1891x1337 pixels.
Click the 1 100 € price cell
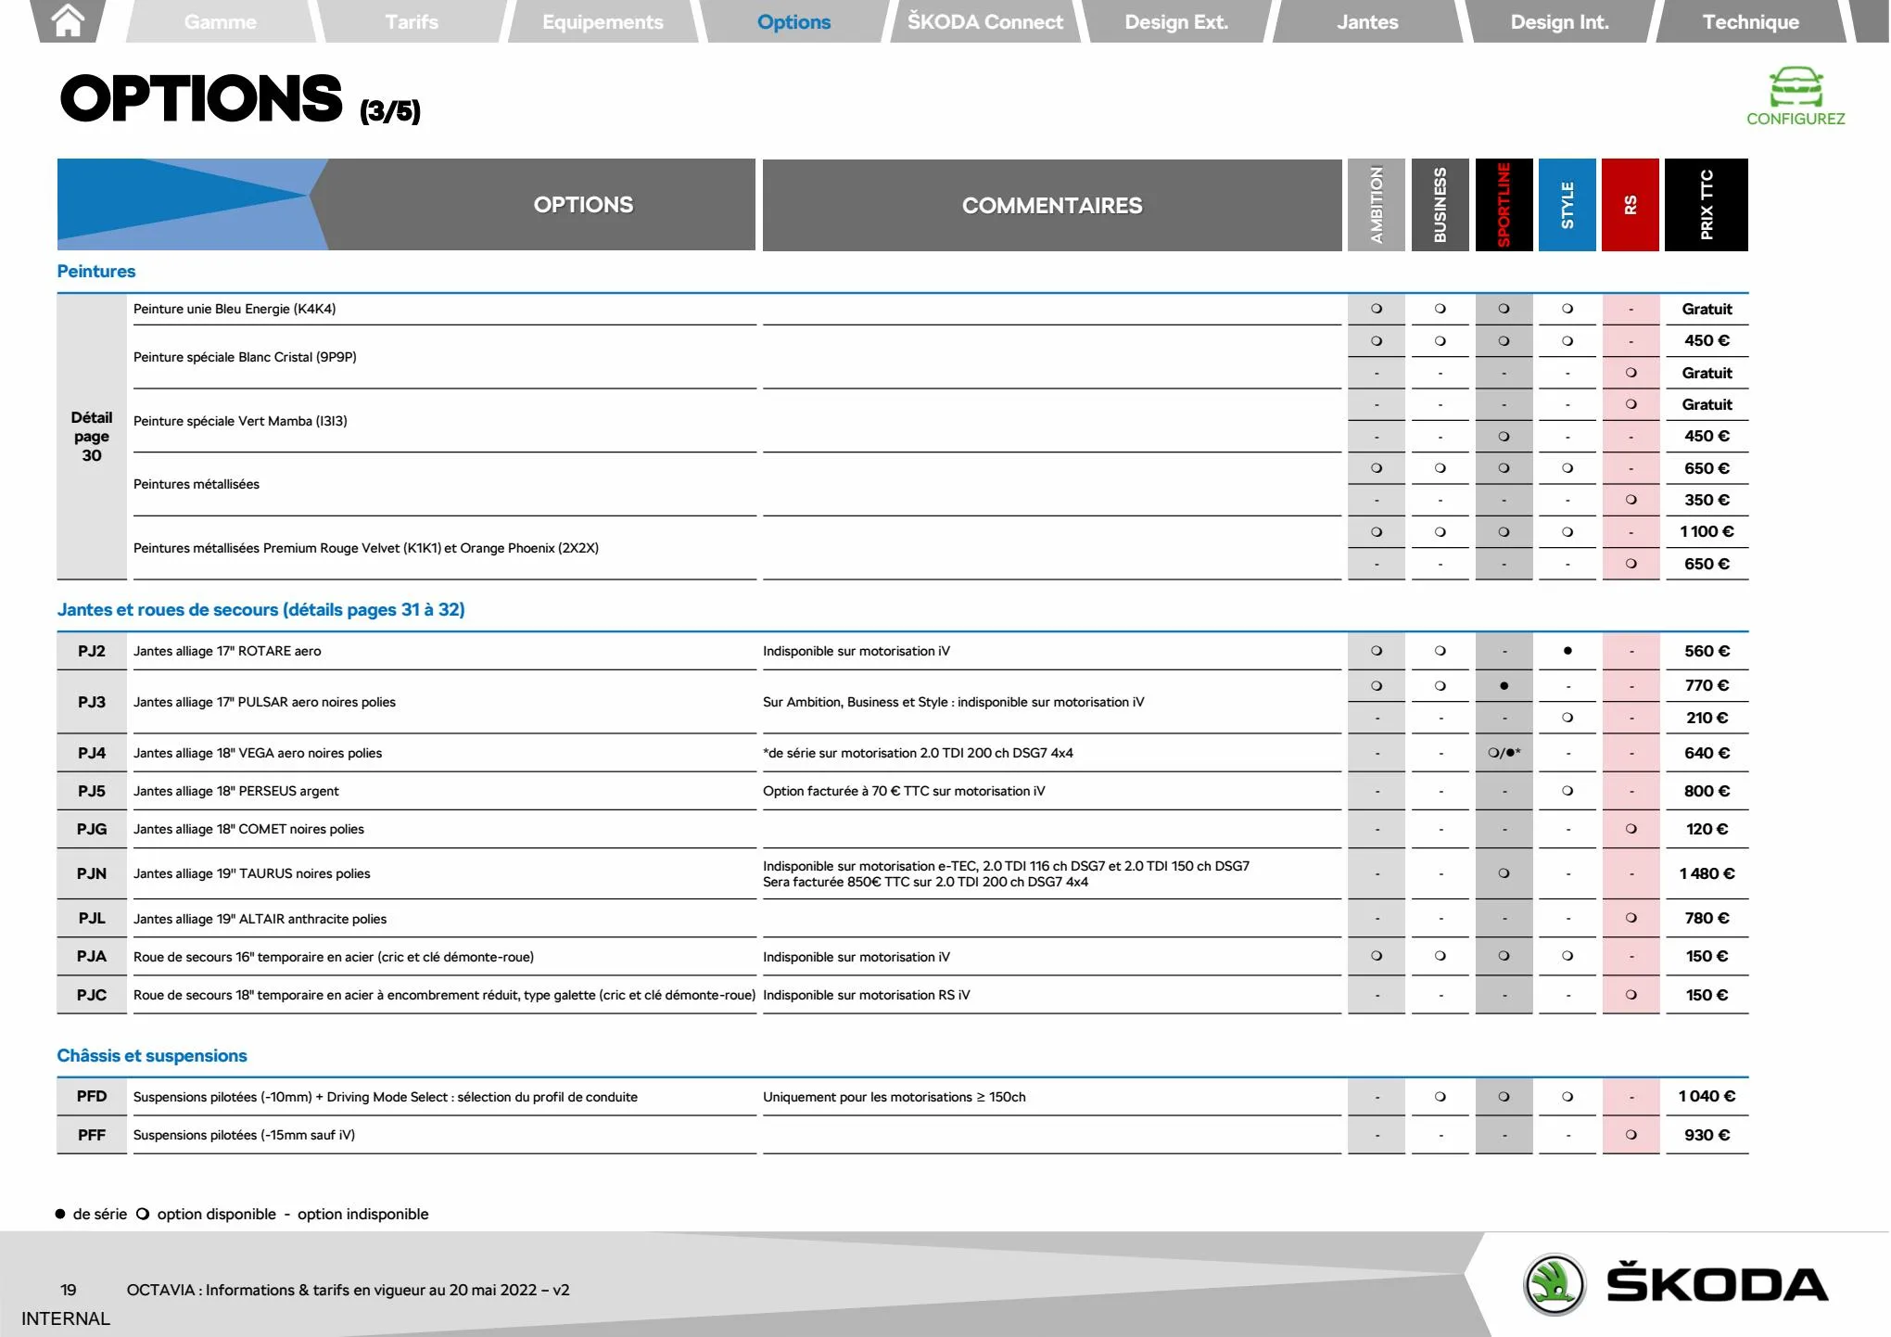point(1707,531)
